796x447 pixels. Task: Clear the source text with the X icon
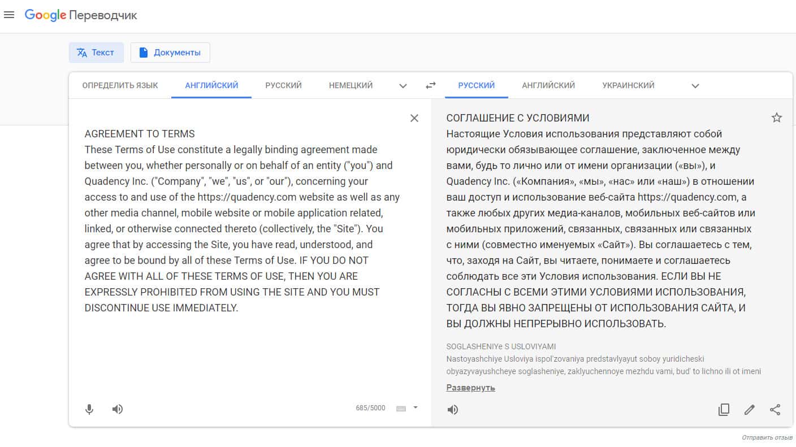click(x=414, y=118)
